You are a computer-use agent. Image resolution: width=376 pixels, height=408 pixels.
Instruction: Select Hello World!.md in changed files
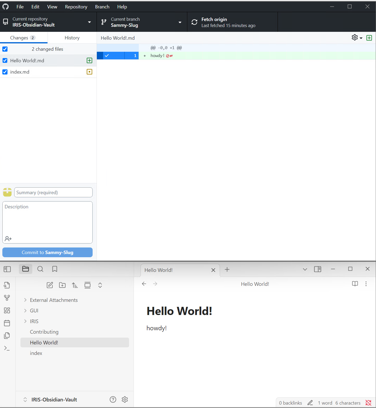(x=48, y=61)
